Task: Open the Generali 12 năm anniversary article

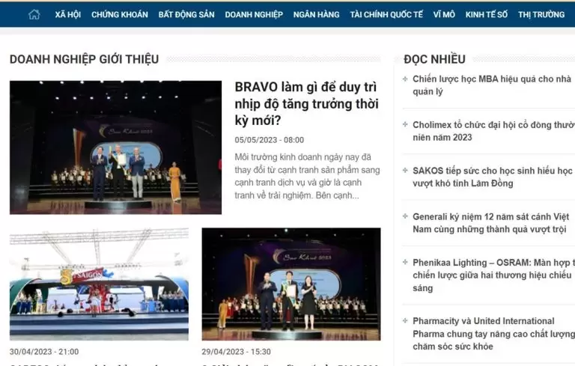Action: pos(490,222)
